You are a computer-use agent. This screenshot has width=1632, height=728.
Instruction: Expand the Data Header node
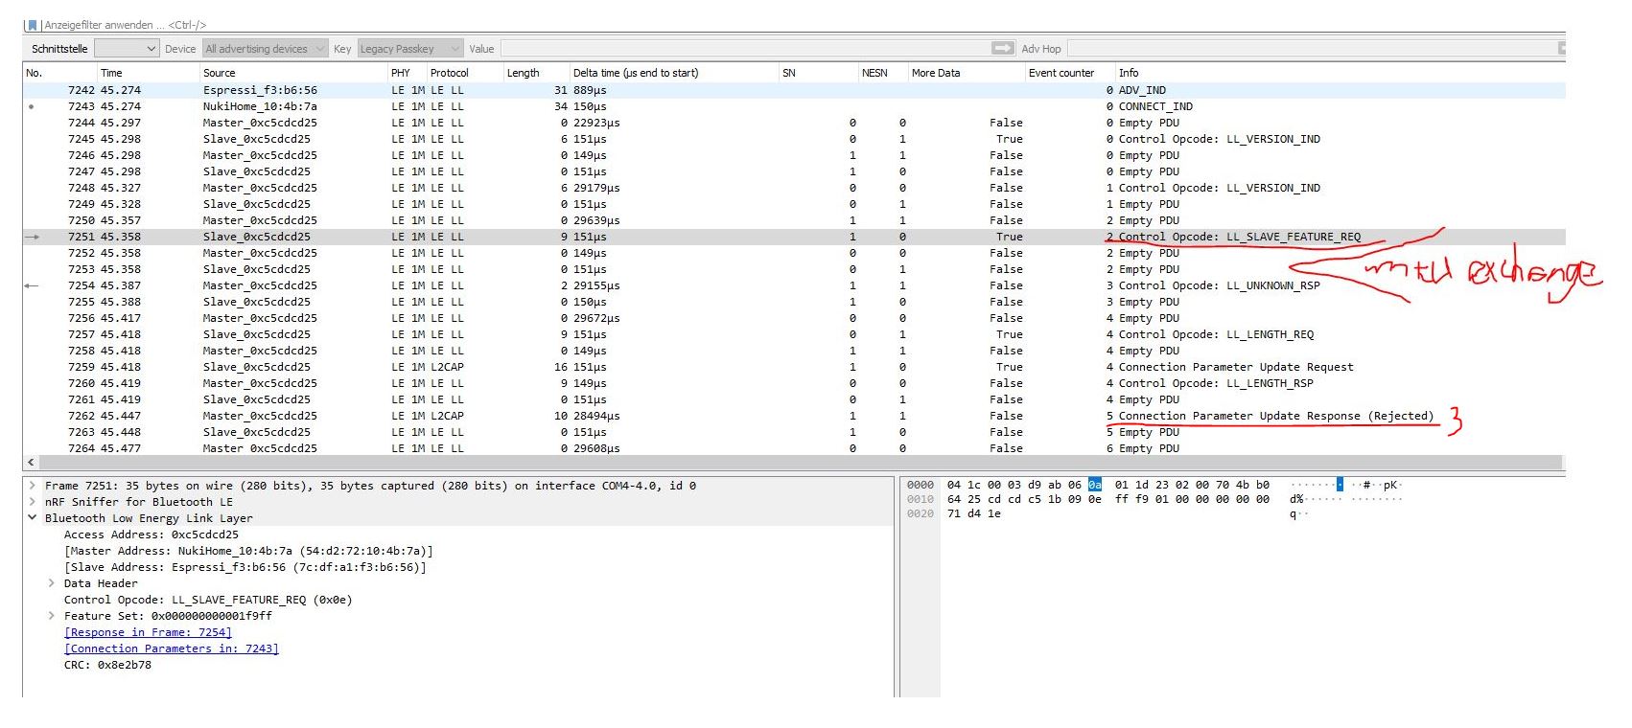point(51,583)
